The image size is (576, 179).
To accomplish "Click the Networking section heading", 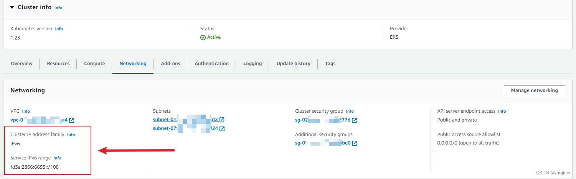I will pyautogui.click(x=28, y=90).
